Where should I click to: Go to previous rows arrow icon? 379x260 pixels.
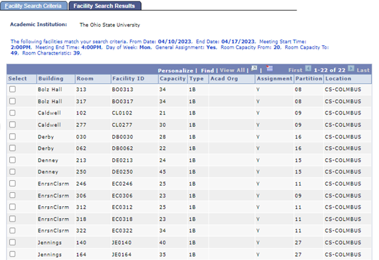click(x=308, y=68)
